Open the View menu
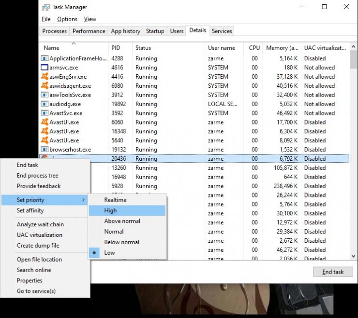The width and height of the screenshot is (358, 318). [90, 19]
